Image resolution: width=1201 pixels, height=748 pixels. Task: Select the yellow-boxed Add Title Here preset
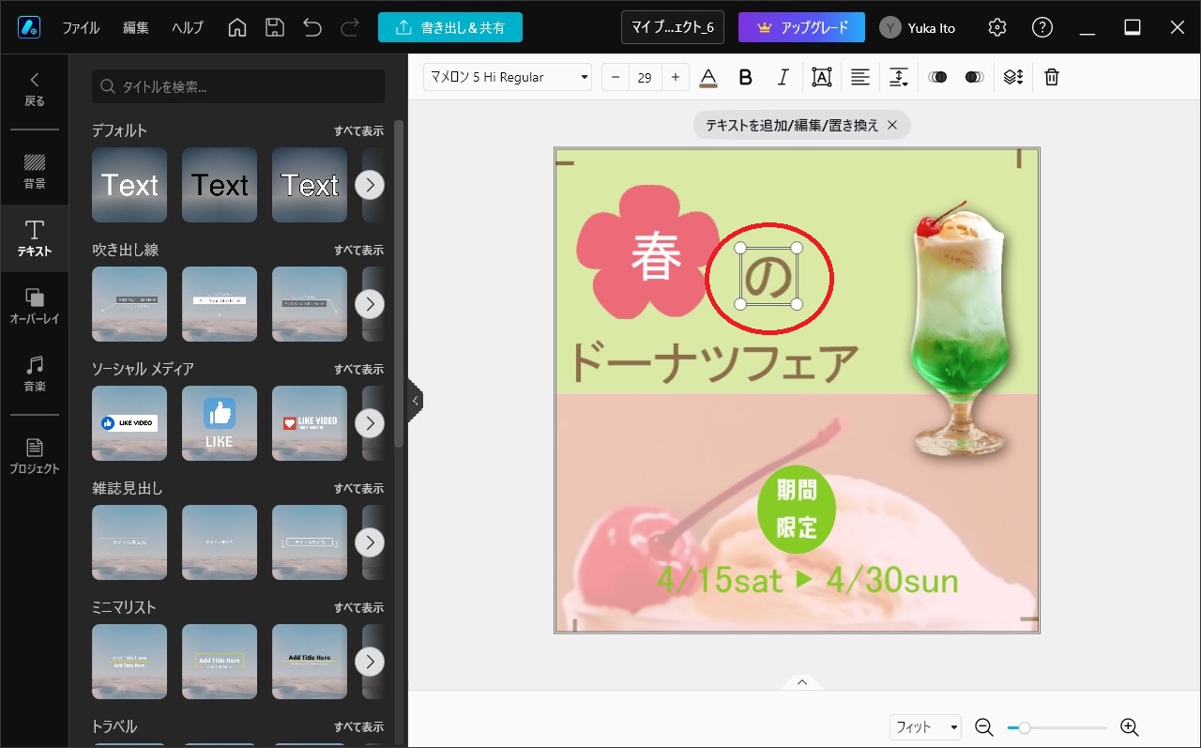[220, 662]
